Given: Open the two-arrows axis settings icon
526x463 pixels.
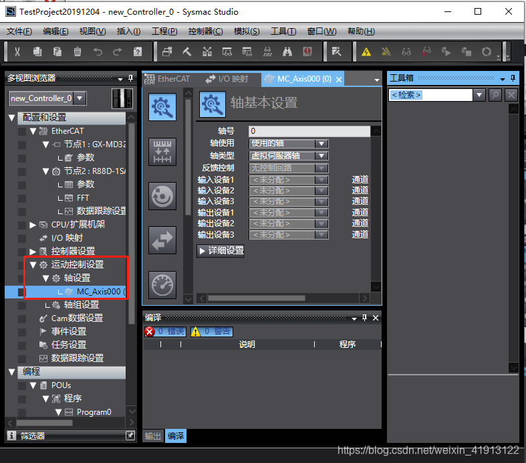Looking at the screenshot, I should [162, 240].
